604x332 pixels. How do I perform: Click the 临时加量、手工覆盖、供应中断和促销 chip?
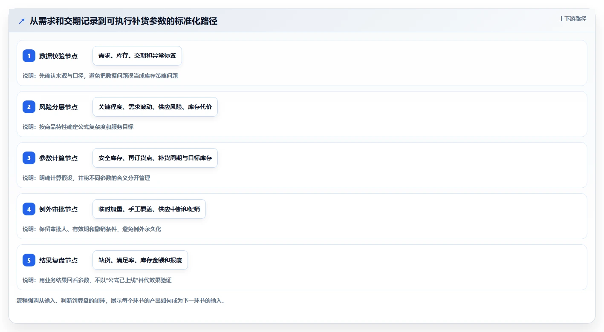pyautogui.click(x=149, y=209)
